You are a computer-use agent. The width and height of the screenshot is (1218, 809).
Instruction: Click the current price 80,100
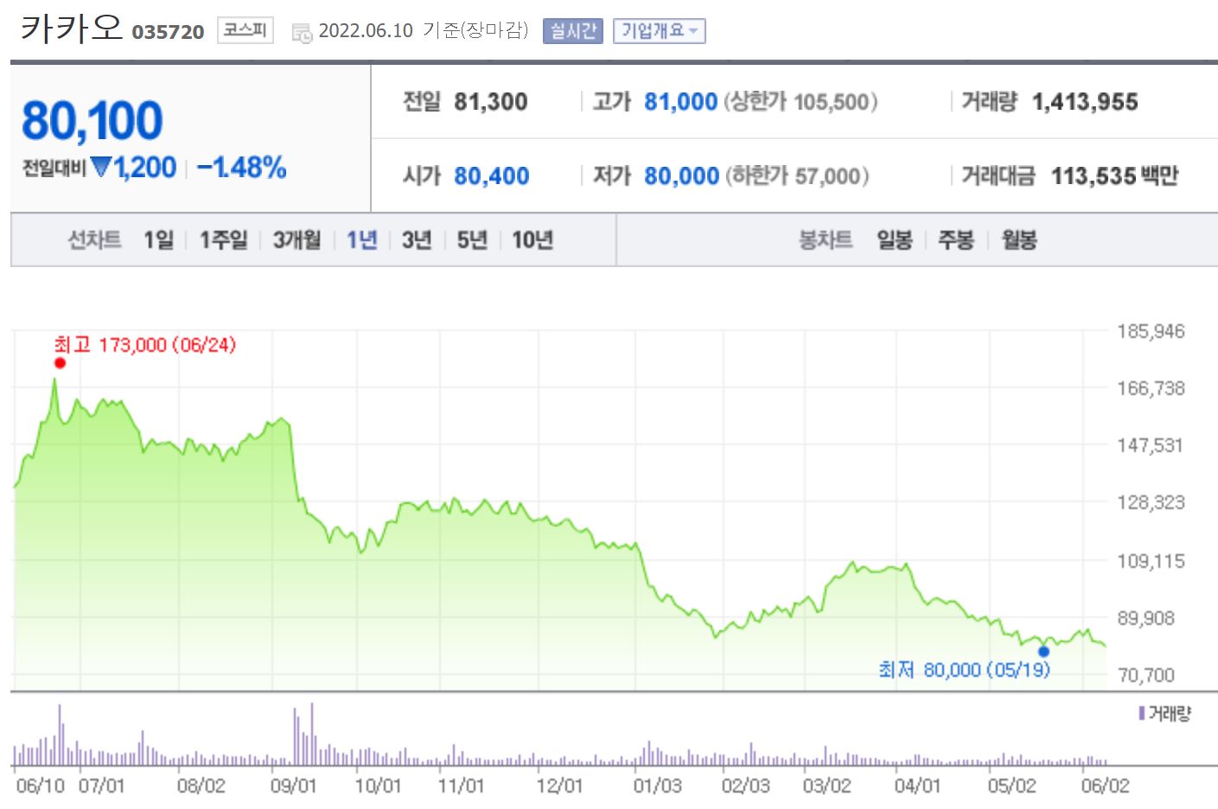92,120
